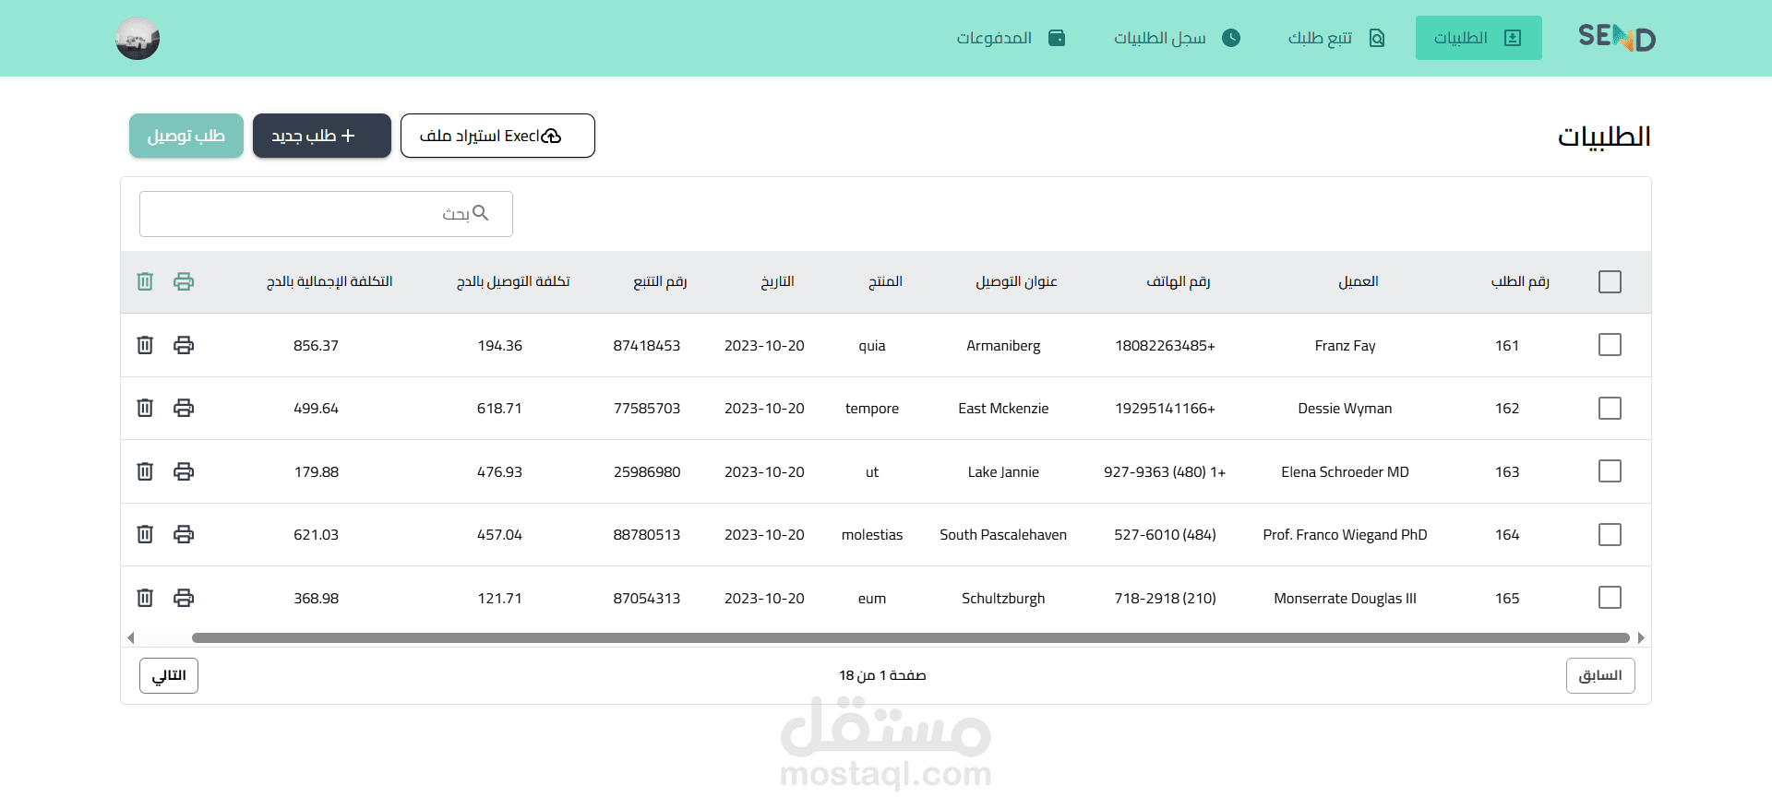The image size is (1772, 809).
Task: Click the رقم الهاتف column header
Action: [x=1179, y=281]
